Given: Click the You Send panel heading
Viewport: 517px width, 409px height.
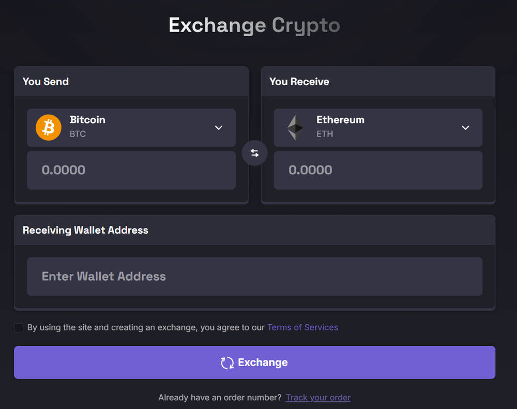Looking at the screenshot, I should [x=45, y=82].
